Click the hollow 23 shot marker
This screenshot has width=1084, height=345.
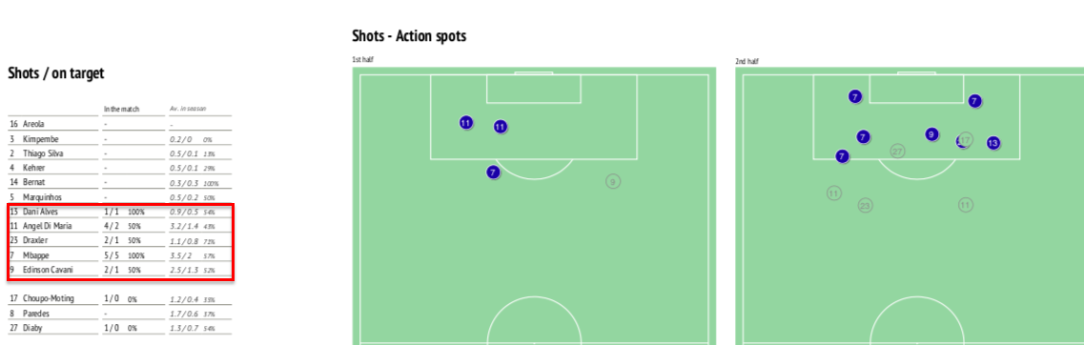(x=865, y=205)
